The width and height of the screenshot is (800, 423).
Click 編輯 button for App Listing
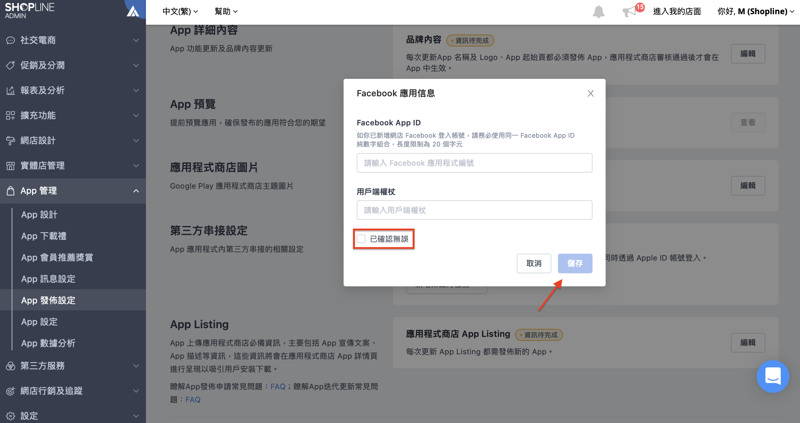[x=748, y=343]
